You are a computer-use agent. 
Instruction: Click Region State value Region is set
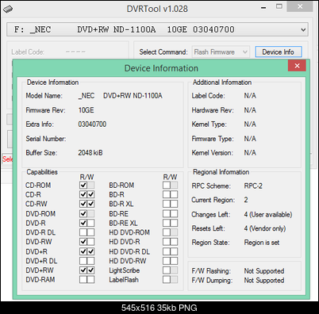tap(262, 243)
